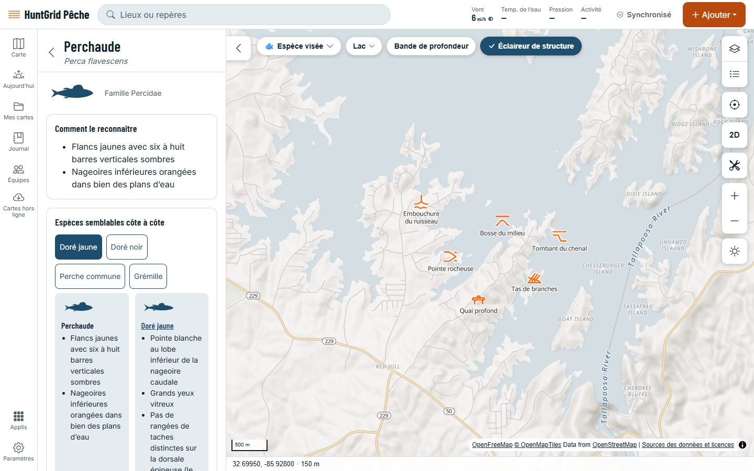Open the OpenStreetMap attribution link
Screen dimensions: 754x471
(615, 445)
